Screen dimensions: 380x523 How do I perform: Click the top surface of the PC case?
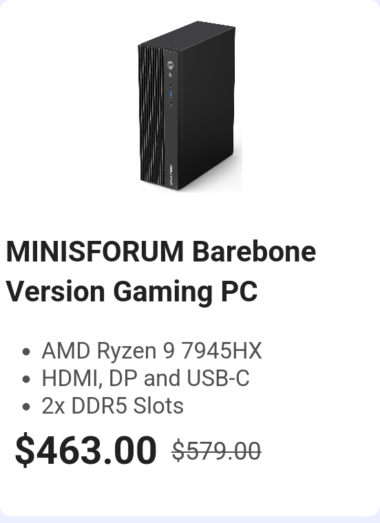click(x=188, y=36)
